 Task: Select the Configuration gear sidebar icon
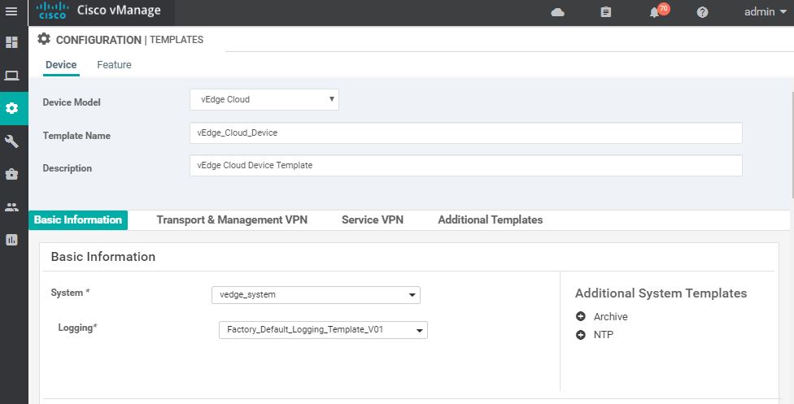pyautogui.click(x=11, y=108)
